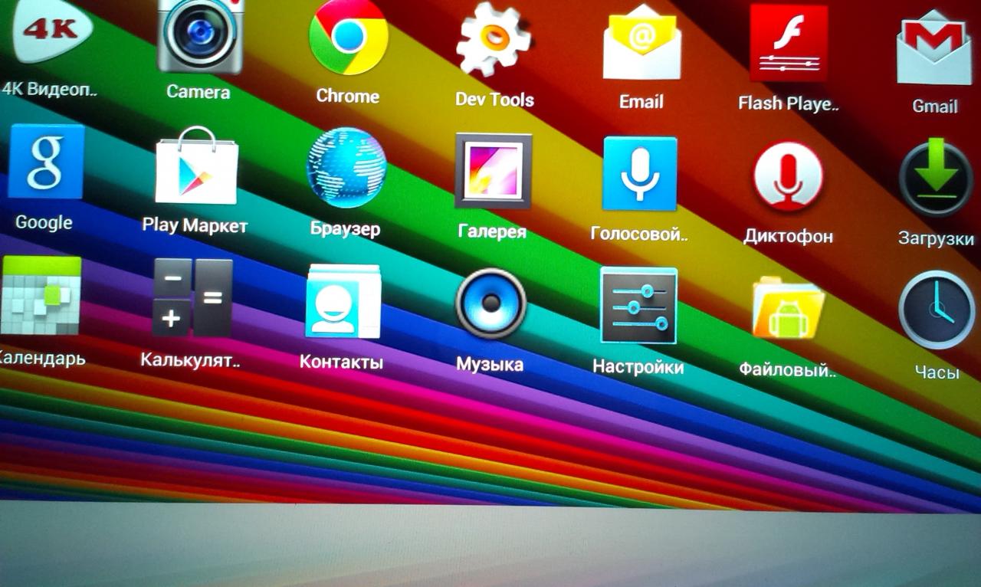981x587 pixels.
Task: Start Голосовой voice search microphone
Action: (x=639, y=173)
